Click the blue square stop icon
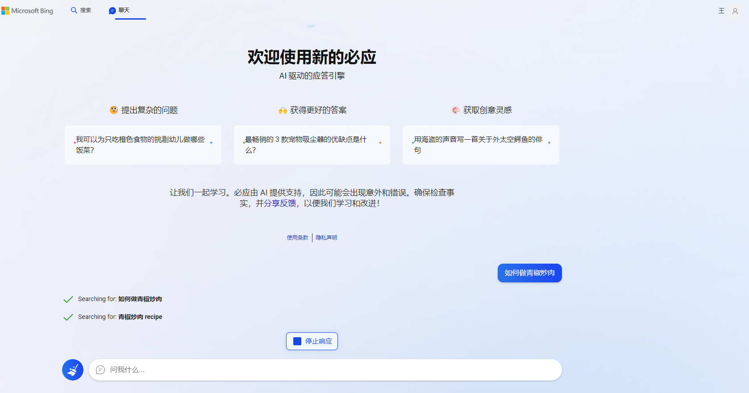749x393 pixels. point(297,341)
